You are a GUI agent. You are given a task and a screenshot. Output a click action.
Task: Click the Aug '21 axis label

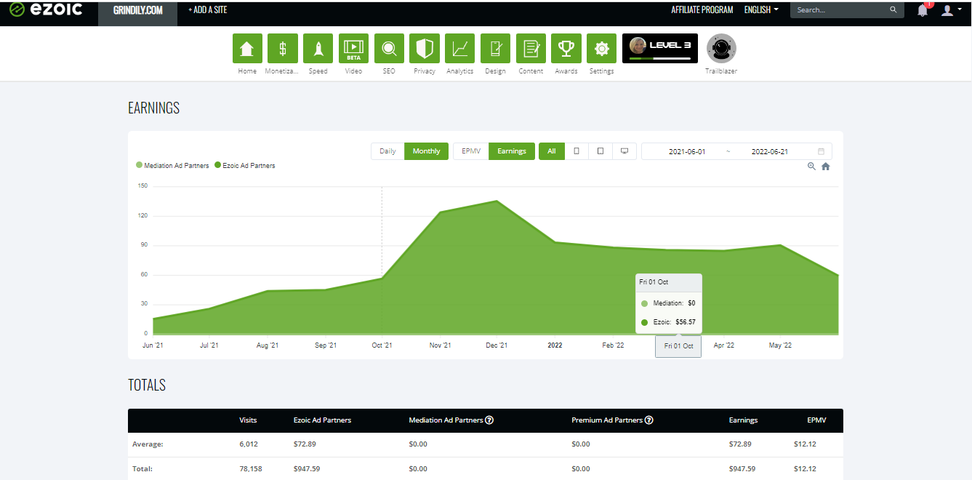(x=268, y=345)
